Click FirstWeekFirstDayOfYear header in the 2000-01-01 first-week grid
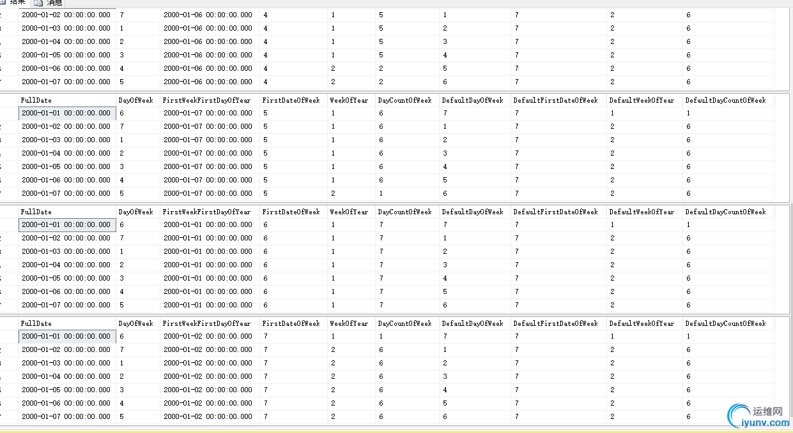Viewport: 793px width, 433px height. (210, 212)
